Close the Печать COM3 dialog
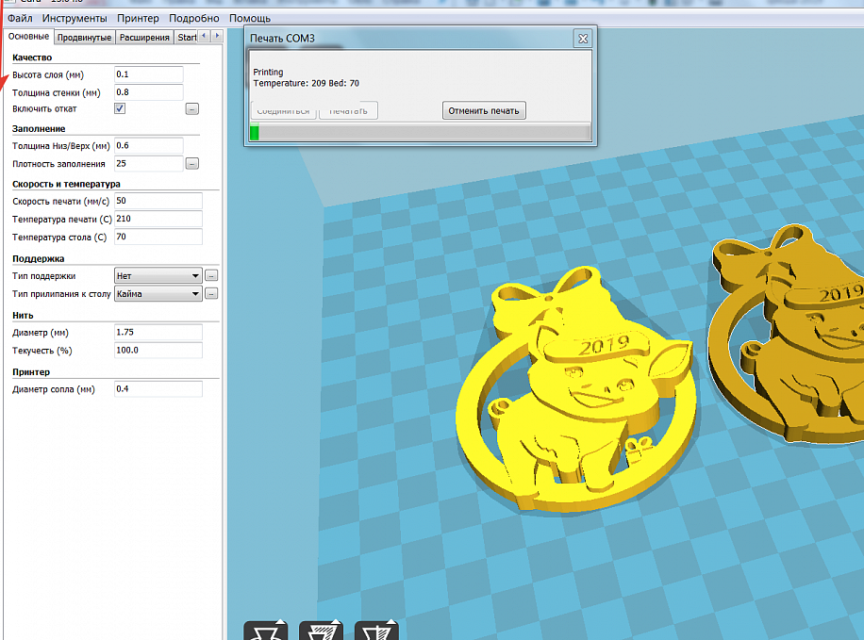This screenshot has width=864, height=640. point(582,39)
